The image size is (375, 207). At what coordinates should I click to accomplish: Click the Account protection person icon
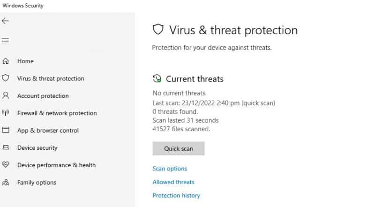(x=6, y=96)
